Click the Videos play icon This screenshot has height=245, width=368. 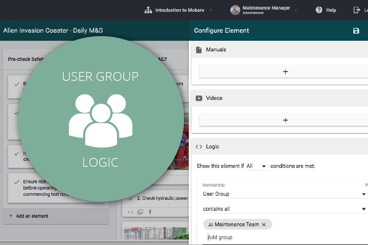[199, 98]
